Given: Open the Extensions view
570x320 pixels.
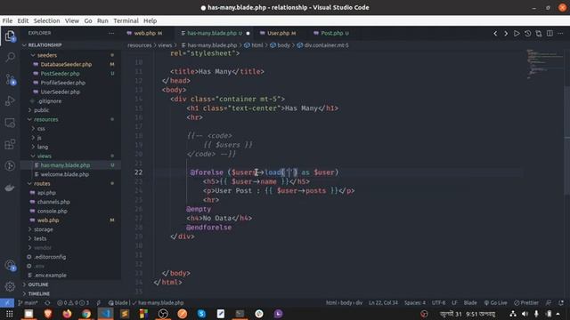Looking at the screenshot, I should 10,144.
